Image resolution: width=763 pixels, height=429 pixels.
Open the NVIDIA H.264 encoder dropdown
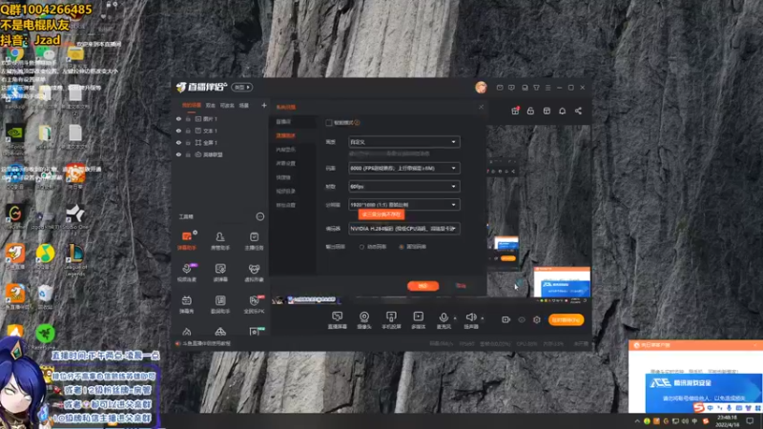(403, 229)
